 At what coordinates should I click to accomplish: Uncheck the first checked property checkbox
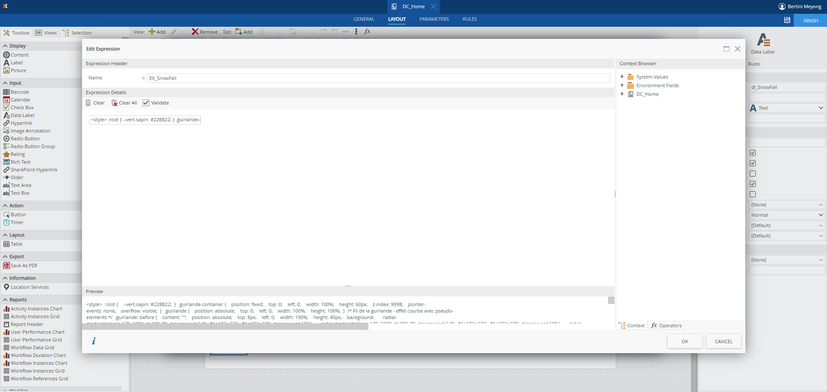coord(753,153)
